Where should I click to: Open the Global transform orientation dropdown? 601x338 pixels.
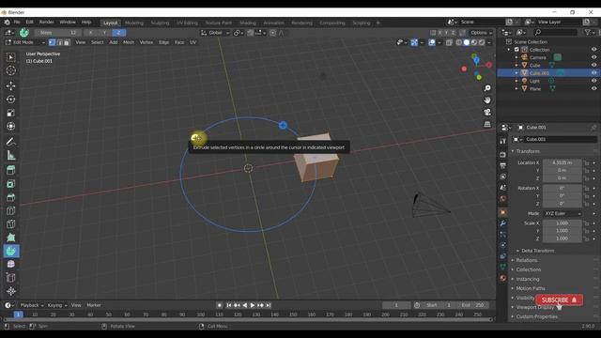[215, 33]
